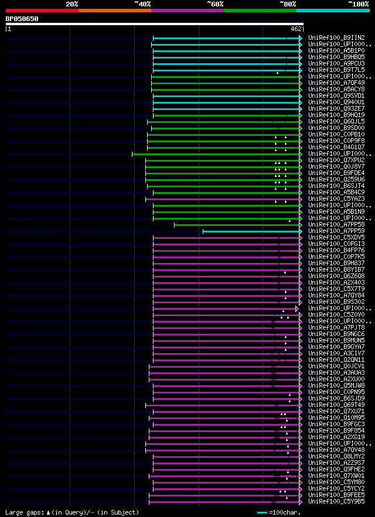Select hit UniRef100_B6SJT4
The image size is (375, 517).
click(x=336, y=186)
